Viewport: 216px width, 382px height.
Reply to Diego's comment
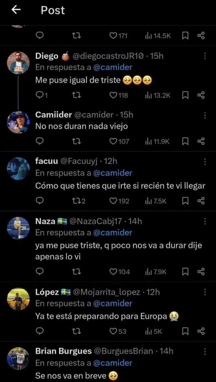pyautogui.click(x=39, y=95)
